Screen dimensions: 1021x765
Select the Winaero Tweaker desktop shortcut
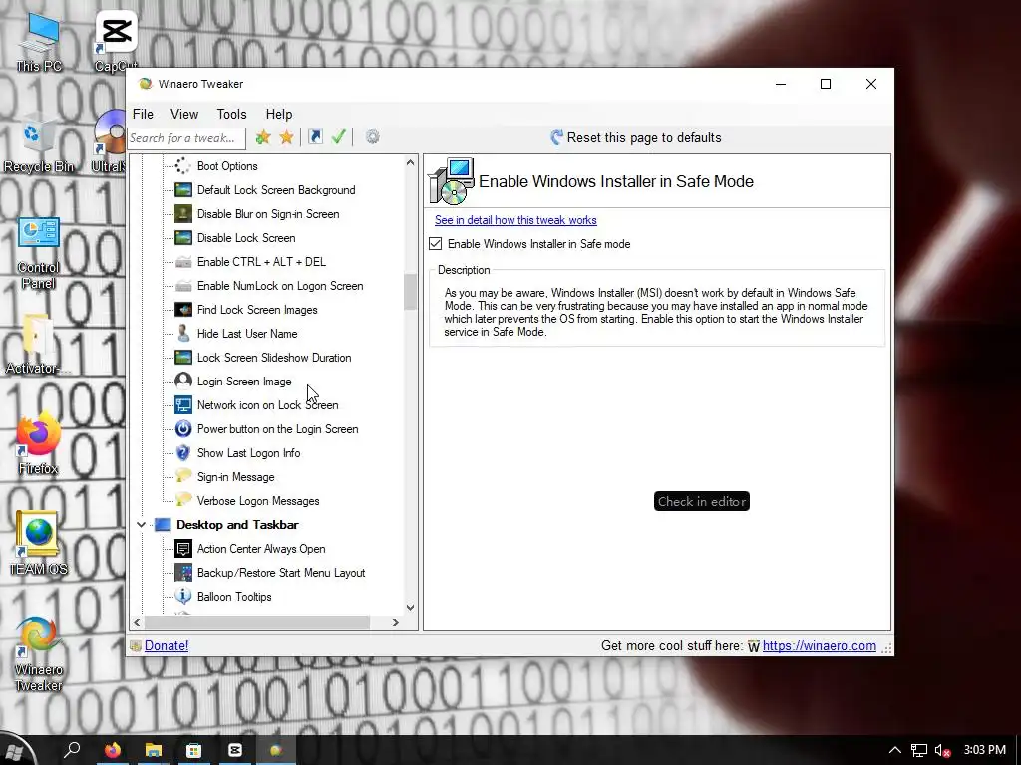point(38,653)
